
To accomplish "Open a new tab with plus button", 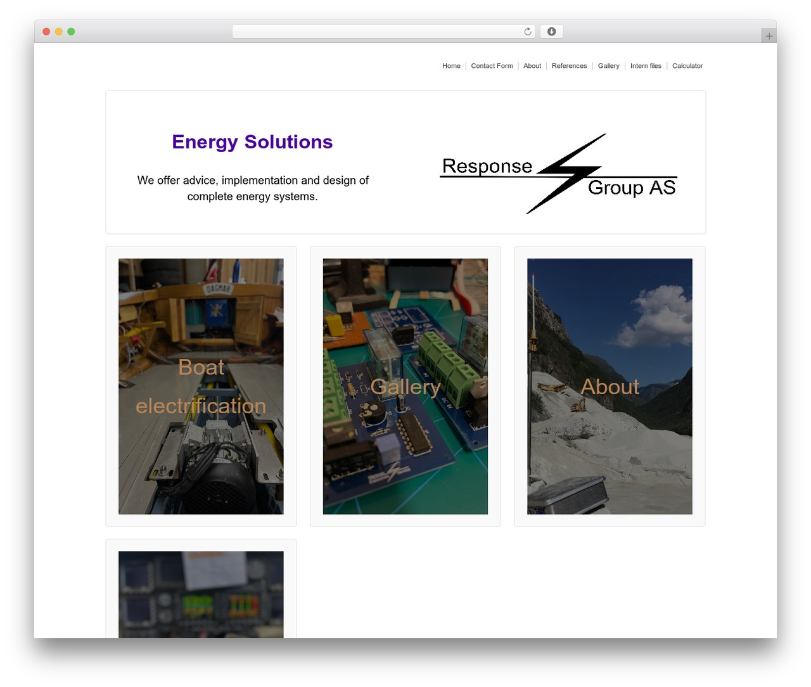I will tap(769, 36).
